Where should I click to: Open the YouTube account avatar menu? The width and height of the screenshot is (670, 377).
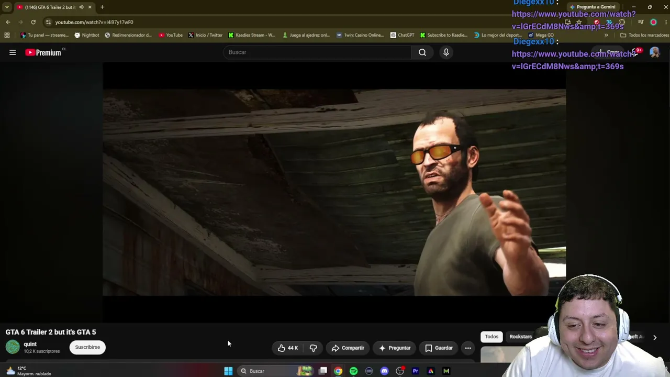(x=654, y=52)
